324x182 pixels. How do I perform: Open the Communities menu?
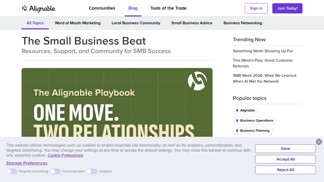click(102, 8)
